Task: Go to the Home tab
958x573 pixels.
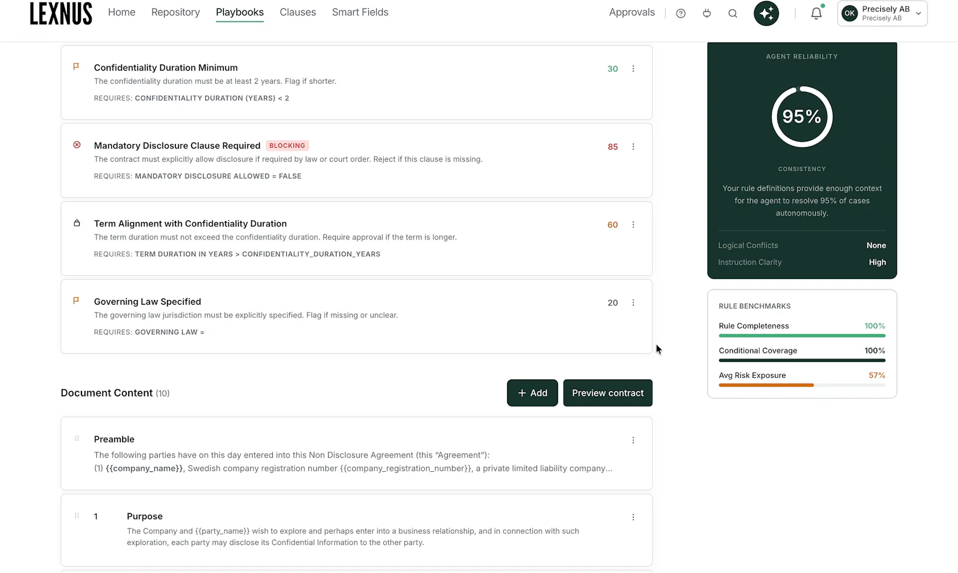Action: click(122, 12)
